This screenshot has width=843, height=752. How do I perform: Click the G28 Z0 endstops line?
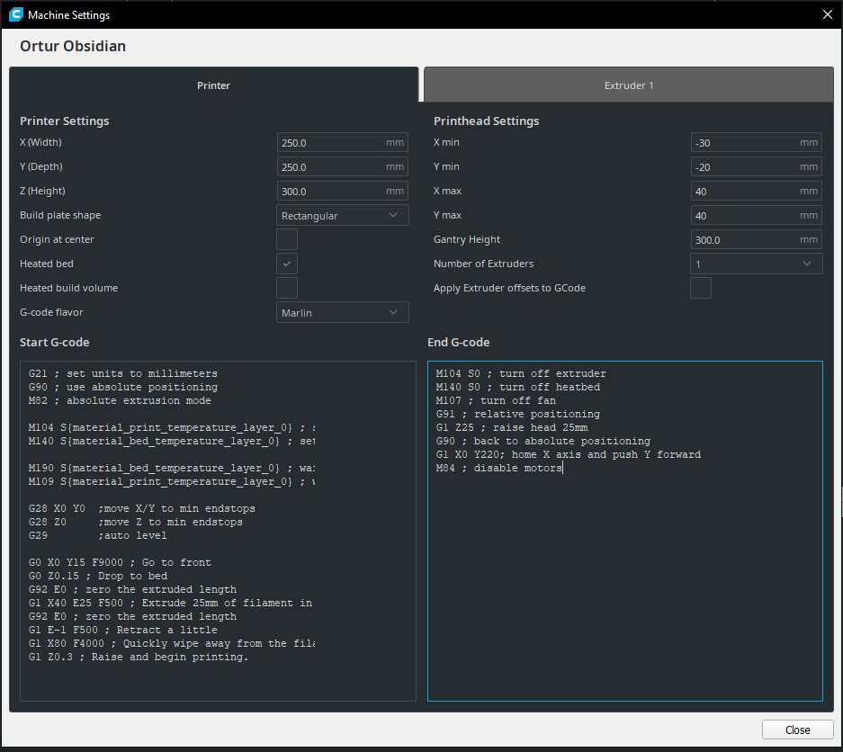tap(136, 522)
